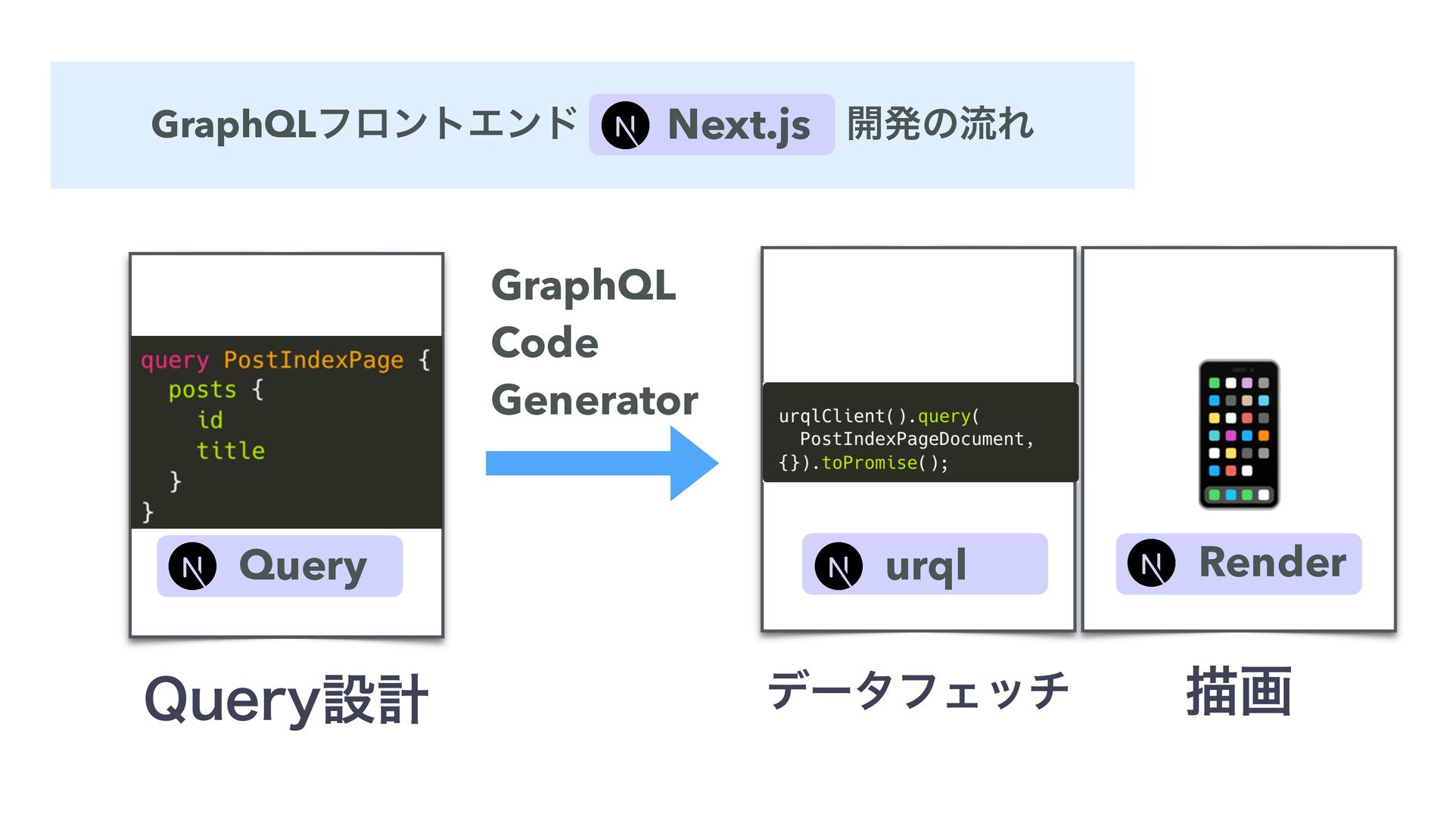Click the 'posts {' code line
This screenshot has height=817, width=1453.
tap(216, 390)
